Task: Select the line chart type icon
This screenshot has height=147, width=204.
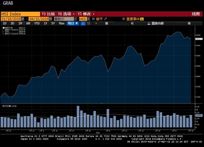Action: click(83, 24)
